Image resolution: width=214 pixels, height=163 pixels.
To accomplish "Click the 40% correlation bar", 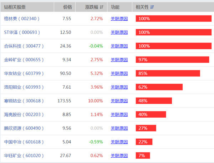I will [151, 114].
